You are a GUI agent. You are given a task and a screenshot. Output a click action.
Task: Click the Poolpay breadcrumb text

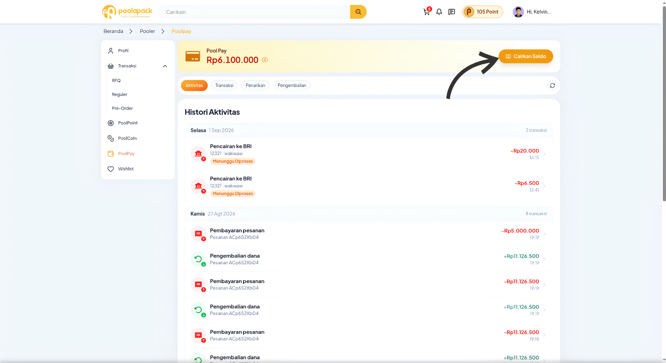[x=181, y=31]
